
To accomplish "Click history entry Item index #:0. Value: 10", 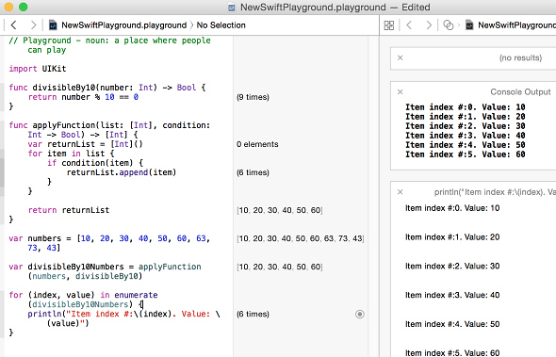I will click(x=452, y=208).
